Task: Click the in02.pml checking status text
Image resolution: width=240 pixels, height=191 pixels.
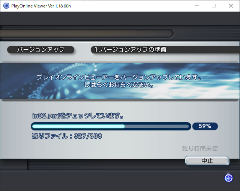Action: [x=78, y=116]
